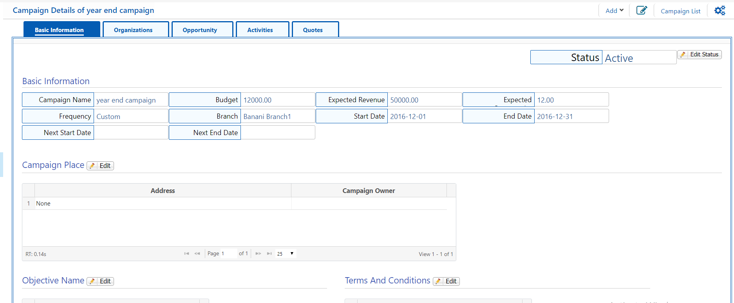Switch to Quotes tab
This screenshot has height=303, width=734.
click(x=315, y=29)
